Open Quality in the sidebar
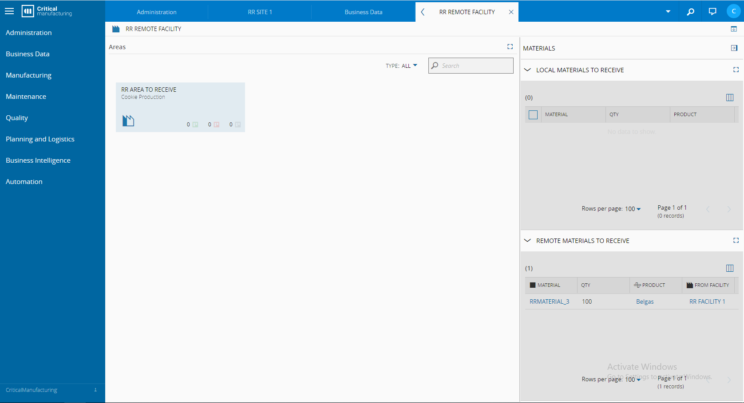Viewport: 744px width, 403px height. [17, 118]
